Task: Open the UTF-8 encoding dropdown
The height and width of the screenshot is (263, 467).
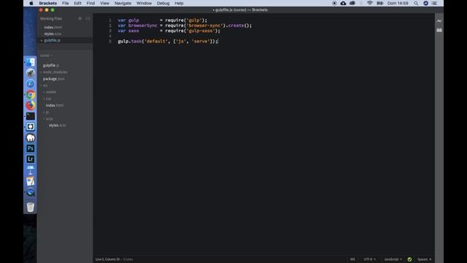Action: point(370,259)
